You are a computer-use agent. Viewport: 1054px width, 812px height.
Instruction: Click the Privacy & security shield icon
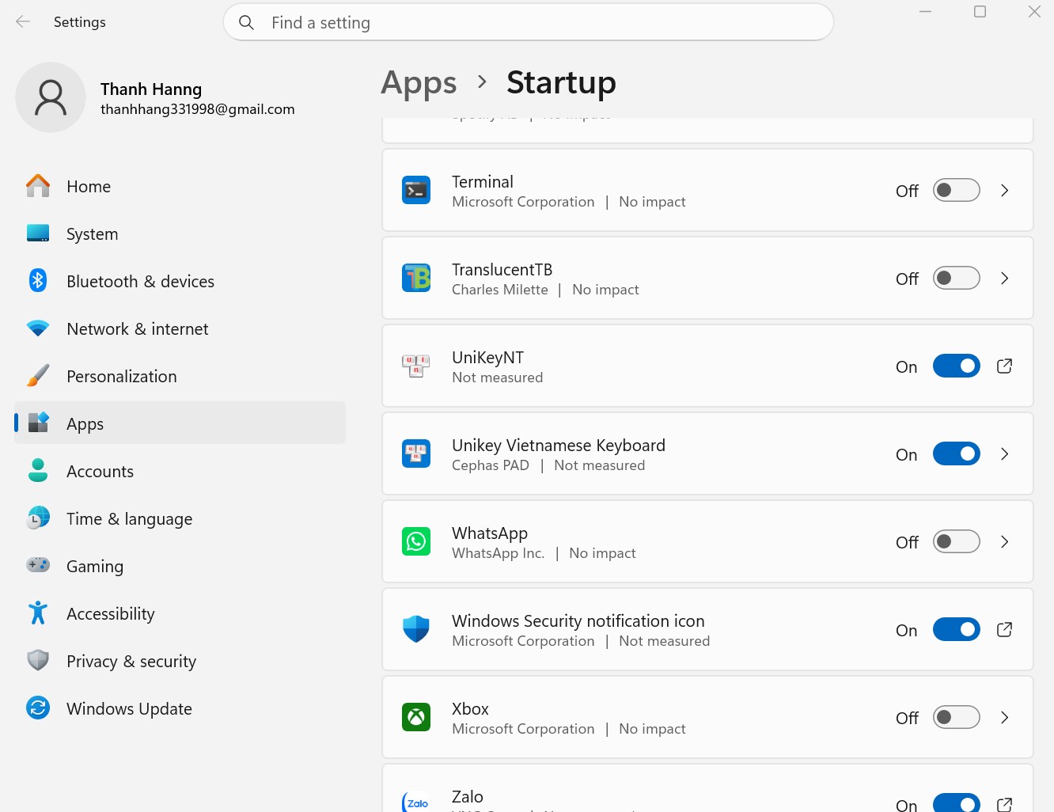(x=38, y=661)
